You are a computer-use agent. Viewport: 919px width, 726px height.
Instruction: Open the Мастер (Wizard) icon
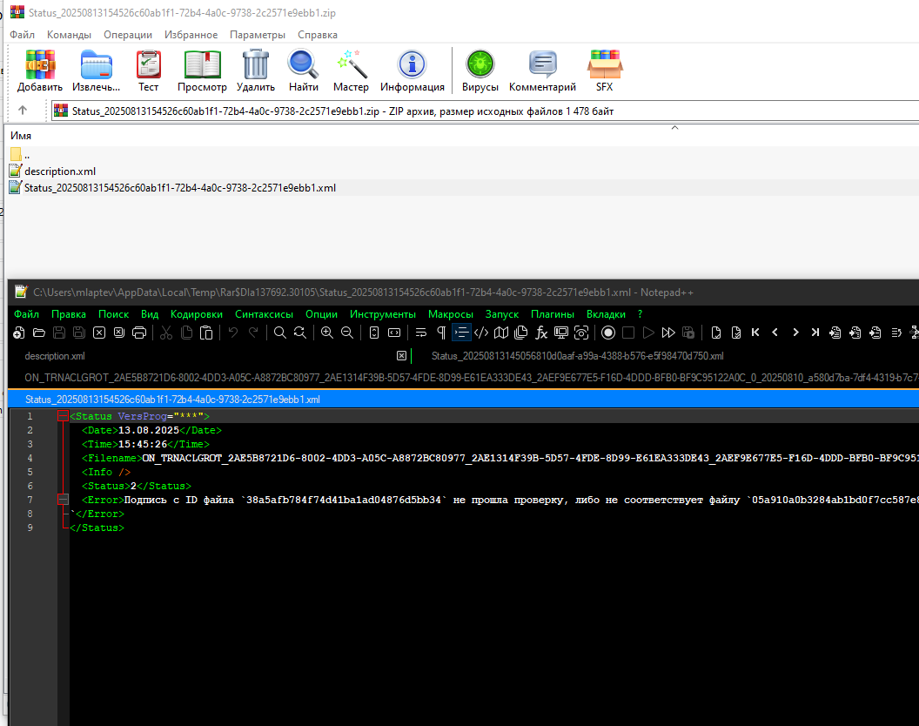(x=351, y=64)
